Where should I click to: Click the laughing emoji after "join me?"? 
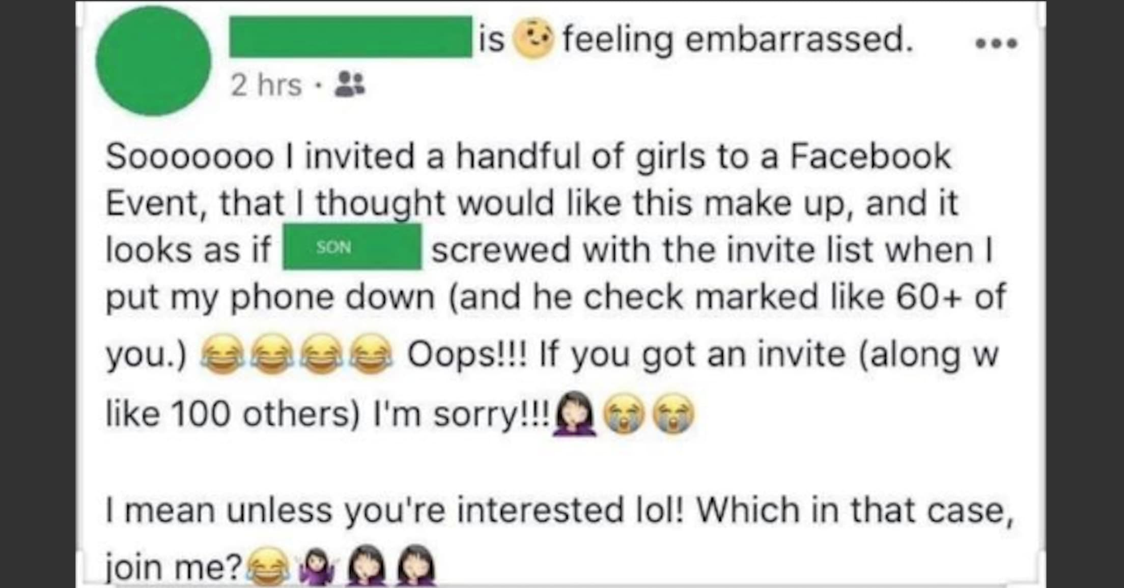click(268, 567)
